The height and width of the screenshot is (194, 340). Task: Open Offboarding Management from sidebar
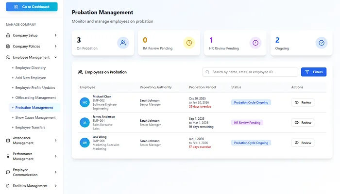(x=35, y=97)
